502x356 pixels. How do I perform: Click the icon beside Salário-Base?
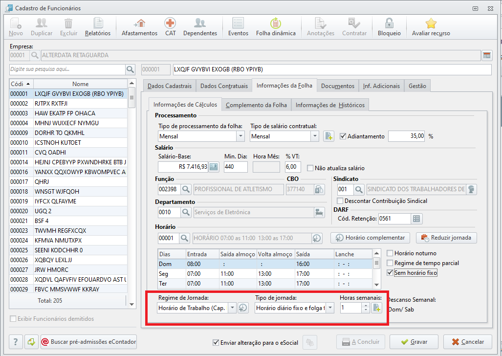tap(214, 167)
